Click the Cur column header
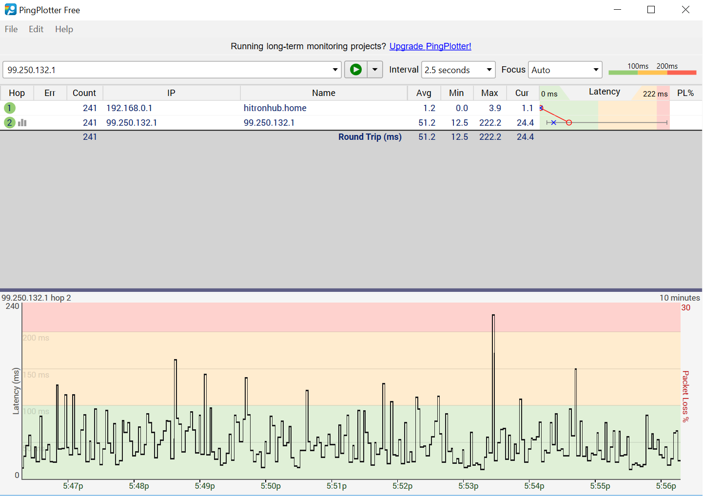The width and height of the screenshot is (703, 496). click(522, 93)
